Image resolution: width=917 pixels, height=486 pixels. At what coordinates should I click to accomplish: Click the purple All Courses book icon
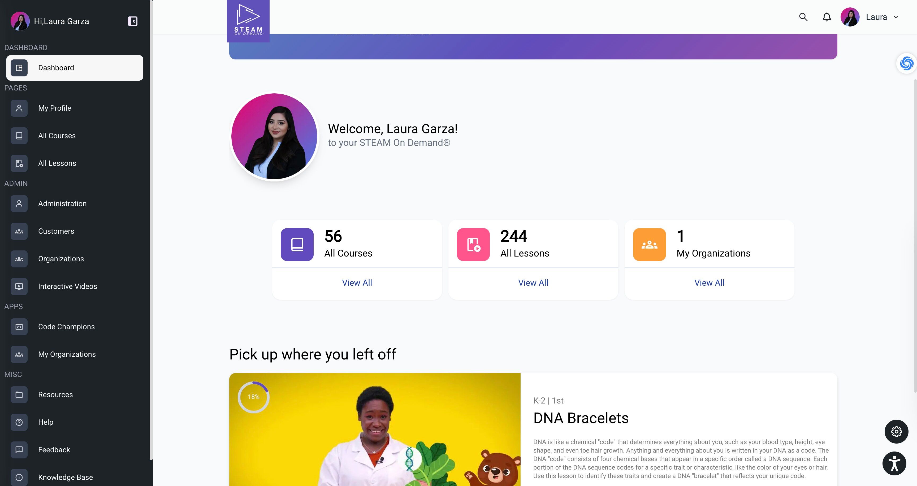click(x=297, y=244)
